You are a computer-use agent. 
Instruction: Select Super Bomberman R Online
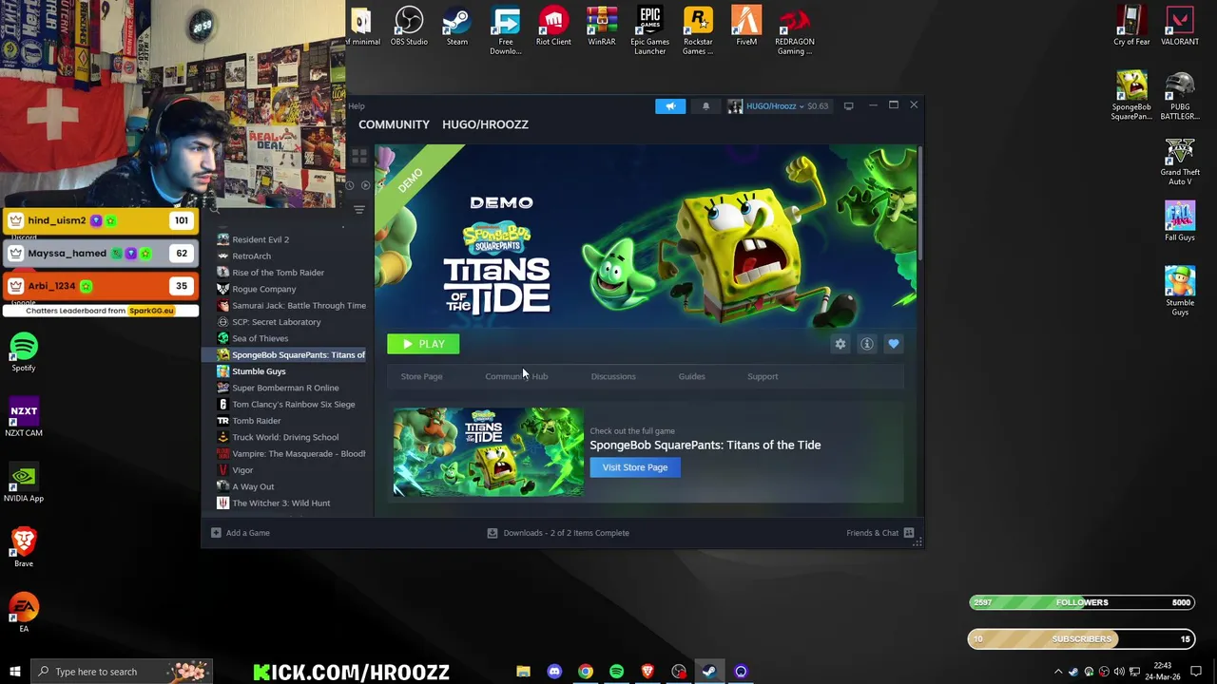click(x=283, y=388)
